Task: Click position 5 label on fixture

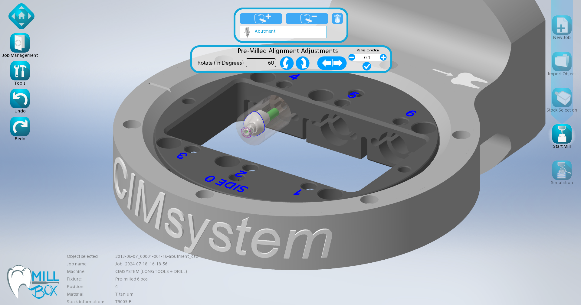Action: click(353, 95)
